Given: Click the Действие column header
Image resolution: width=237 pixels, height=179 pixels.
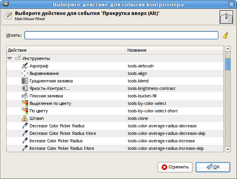Looking at the screenshot, I should 66,50.
